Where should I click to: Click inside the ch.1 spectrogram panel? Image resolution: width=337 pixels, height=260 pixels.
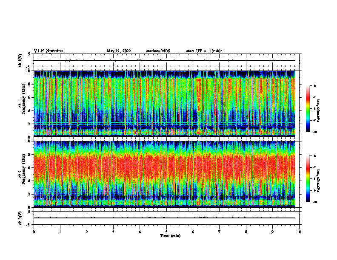pyautogui.click(x=164, y=104)
